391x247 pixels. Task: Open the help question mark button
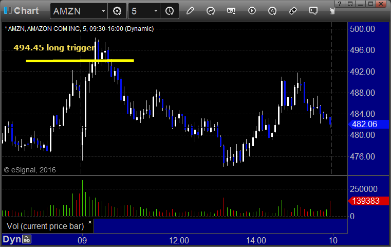coord(340,4)
